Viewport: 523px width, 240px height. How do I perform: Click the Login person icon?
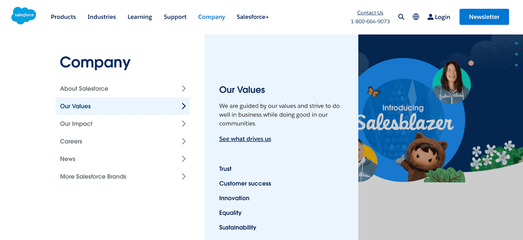click(x=430, y=17)
